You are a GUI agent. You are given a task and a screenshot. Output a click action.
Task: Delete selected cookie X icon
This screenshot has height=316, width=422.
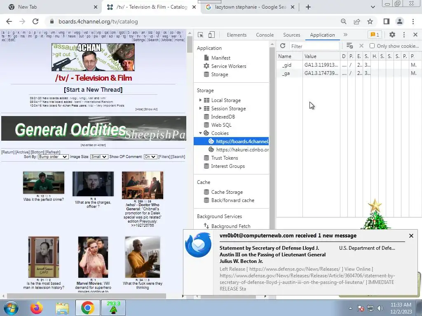[361, 46]
